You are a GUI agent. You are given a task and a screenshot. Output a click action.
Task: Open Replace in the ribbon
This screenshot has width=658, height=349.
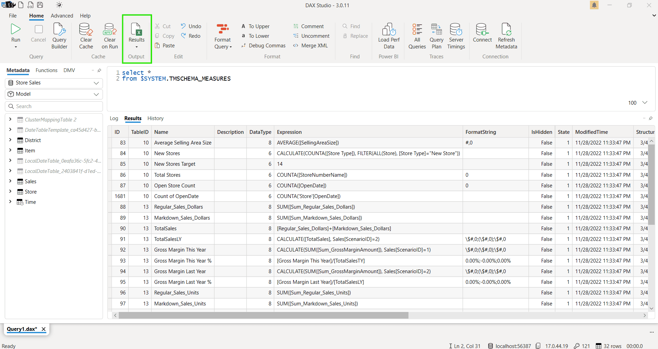pos(355,36)
